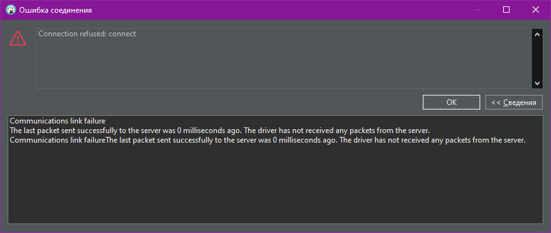Click the message box vertical scrollbar track
This screenshot has height=233, width=551.
pos(537,59)
